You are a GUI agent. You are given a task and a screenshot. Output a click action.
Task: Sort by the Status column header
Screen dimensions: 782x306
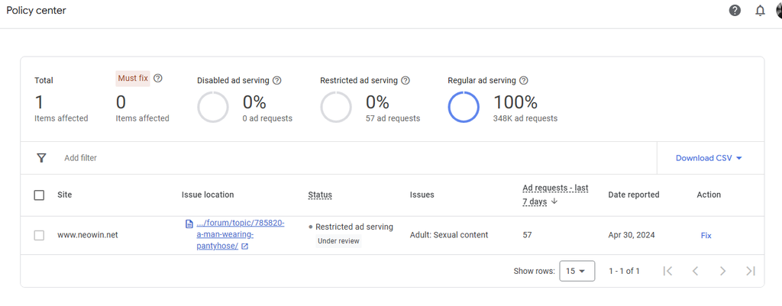pos(320,195)
